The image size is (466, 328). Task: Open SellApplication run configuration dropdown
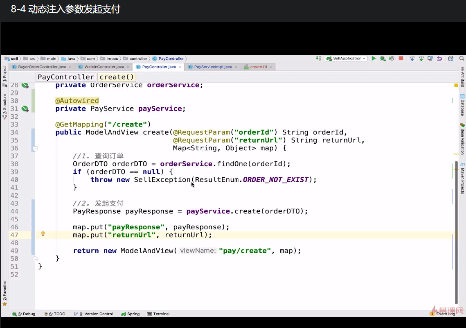[347, 58]
